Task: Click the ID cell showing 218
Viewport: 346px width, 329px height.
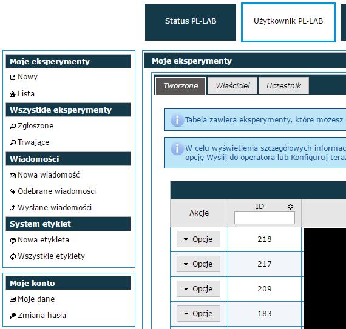Action: pyautogui.click(x=265, y=239)
